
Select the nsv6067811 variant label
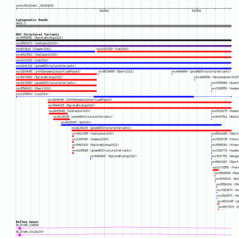225,117
